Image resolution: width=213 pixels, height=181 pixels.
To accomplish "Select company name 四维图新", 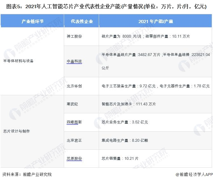I will pos(74,122).
